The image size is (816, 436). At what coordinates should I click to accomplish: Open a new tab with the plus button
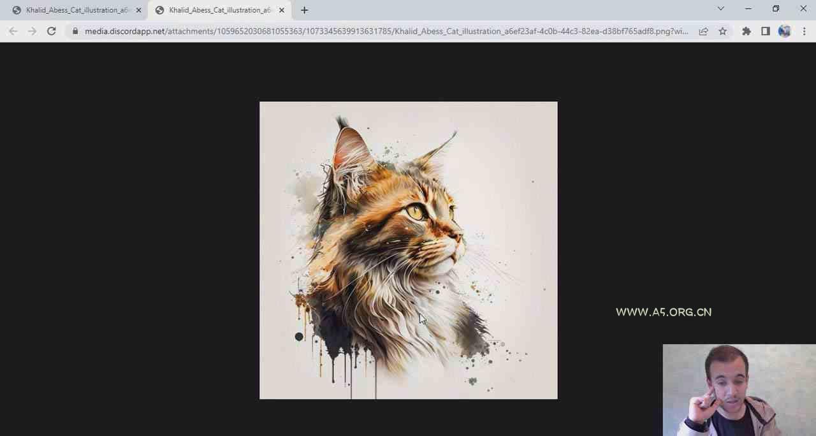point(304,10)
